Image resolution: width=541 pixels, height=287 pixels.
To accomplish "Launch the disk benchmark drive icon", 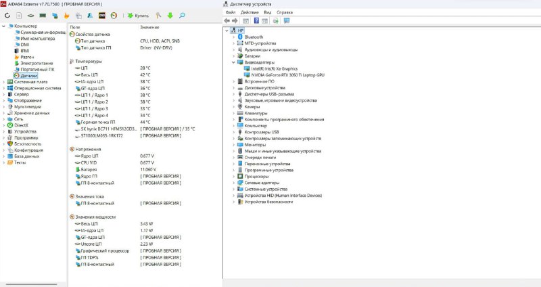I will tap(30, 16).
